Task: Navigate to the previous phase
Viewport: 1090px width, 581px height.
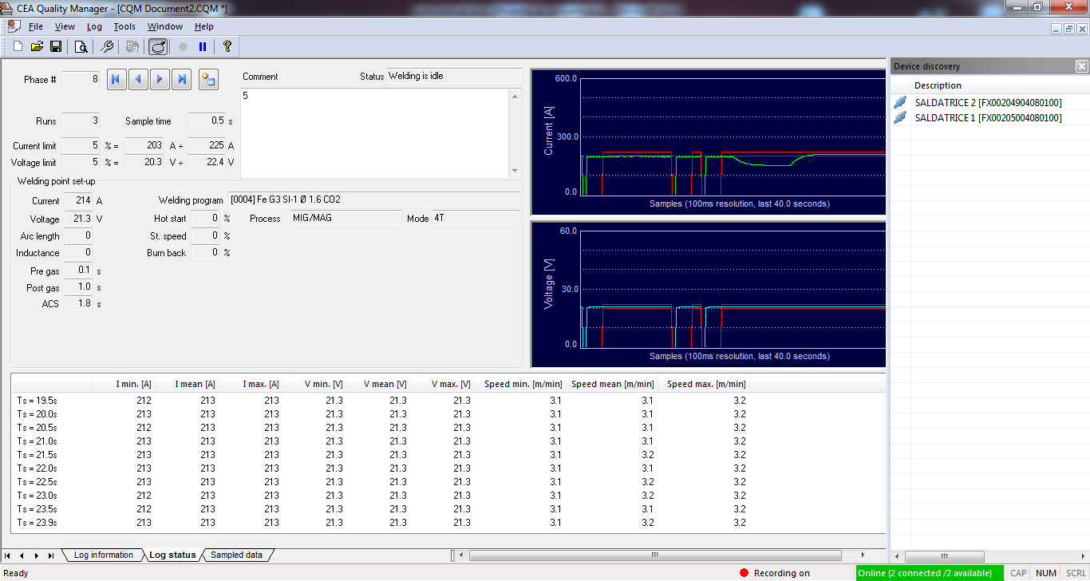Action: point(137,79)
